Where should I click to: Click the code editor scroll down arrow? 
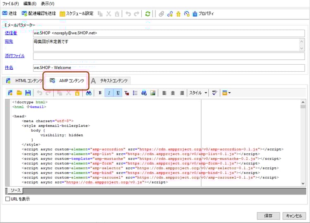coord(303,183)
